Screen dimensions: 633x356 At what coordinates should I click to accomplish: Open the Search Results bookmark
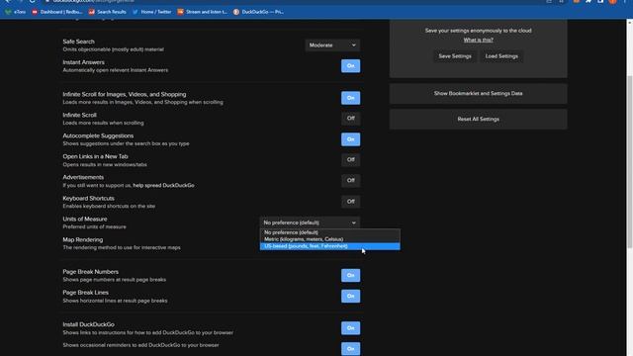pyautogui.click(x=108, y=12)
